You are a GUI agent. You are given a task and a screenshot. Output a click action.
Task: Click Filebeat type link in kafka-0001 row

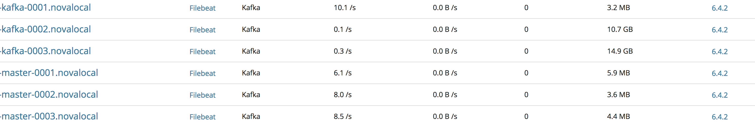click(202, 8)
